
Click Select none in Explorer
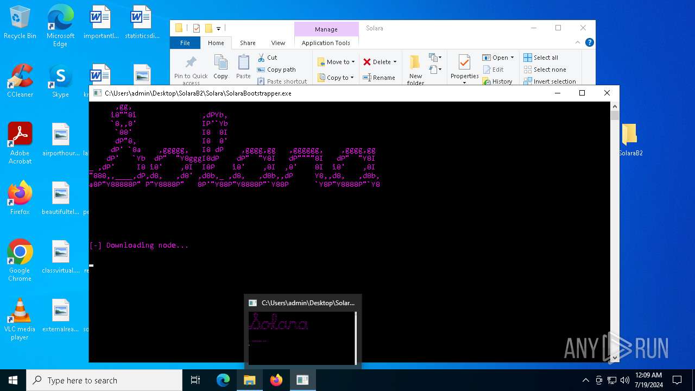pyautogui.click(x=545, y=70)
